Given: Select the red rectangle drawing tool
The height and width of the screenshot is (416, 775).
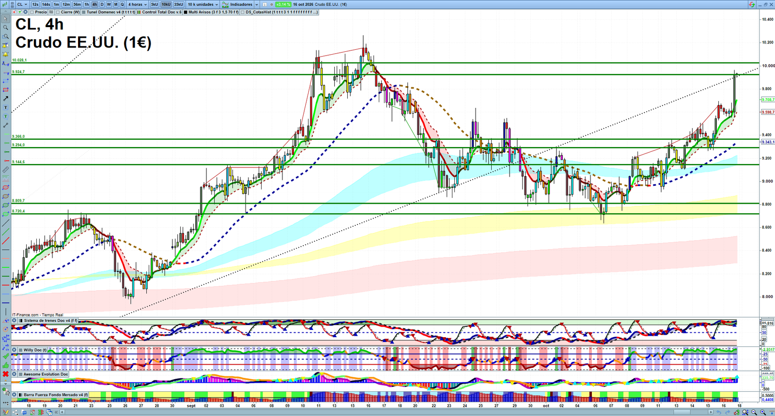Looking at the screenshot, I should click(5, 89).
